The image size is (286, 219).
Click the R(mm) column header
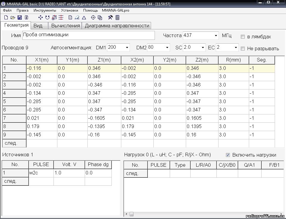coord(234,60)
